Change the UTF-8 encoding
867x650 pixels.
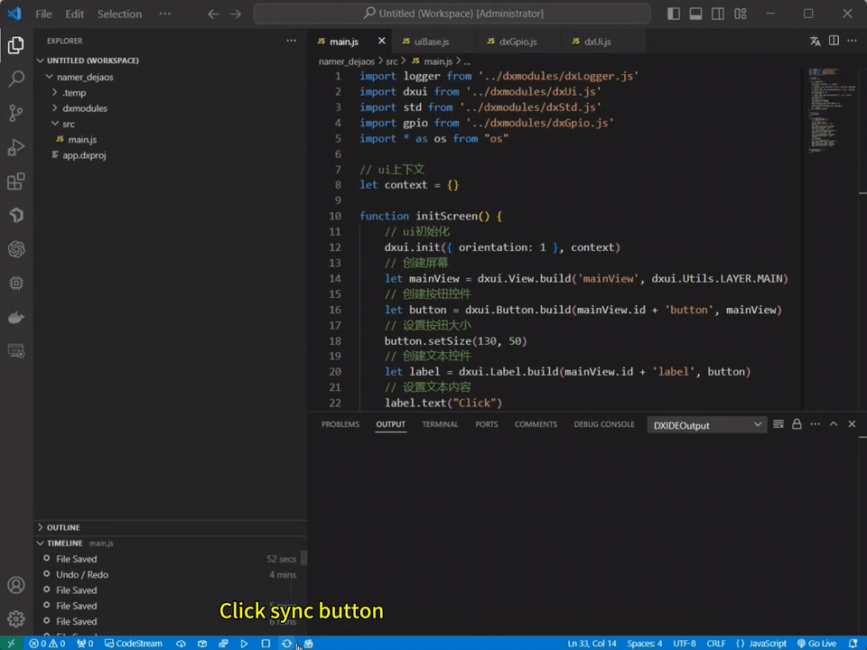coord(685,644)
